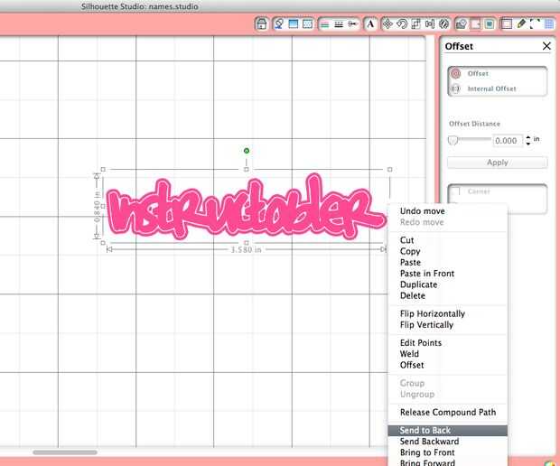This screenshot has width=560, height=466.
Task: Adjust the Offset Distance slider
Action: coord(453,140)
